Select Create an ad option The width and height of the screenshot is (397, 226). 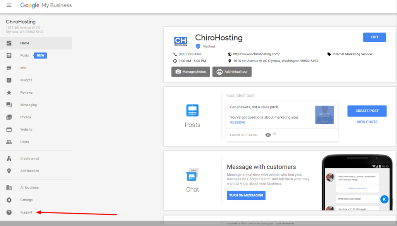click(x=29, y=159)
